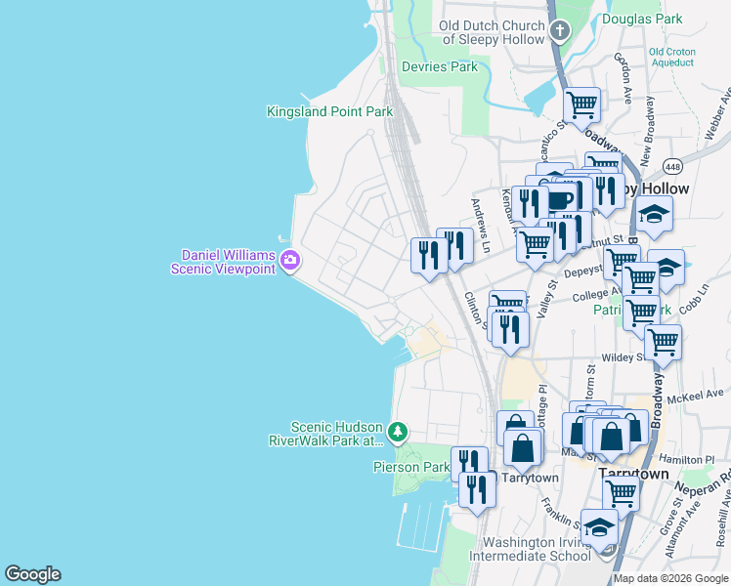Click the Douglas Park label
Screen dimensions: 731x586
642,20
